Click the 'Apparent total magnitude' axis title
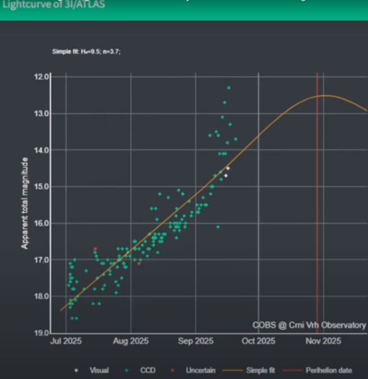This screenshot has height=379, width=368. [25, 203]
